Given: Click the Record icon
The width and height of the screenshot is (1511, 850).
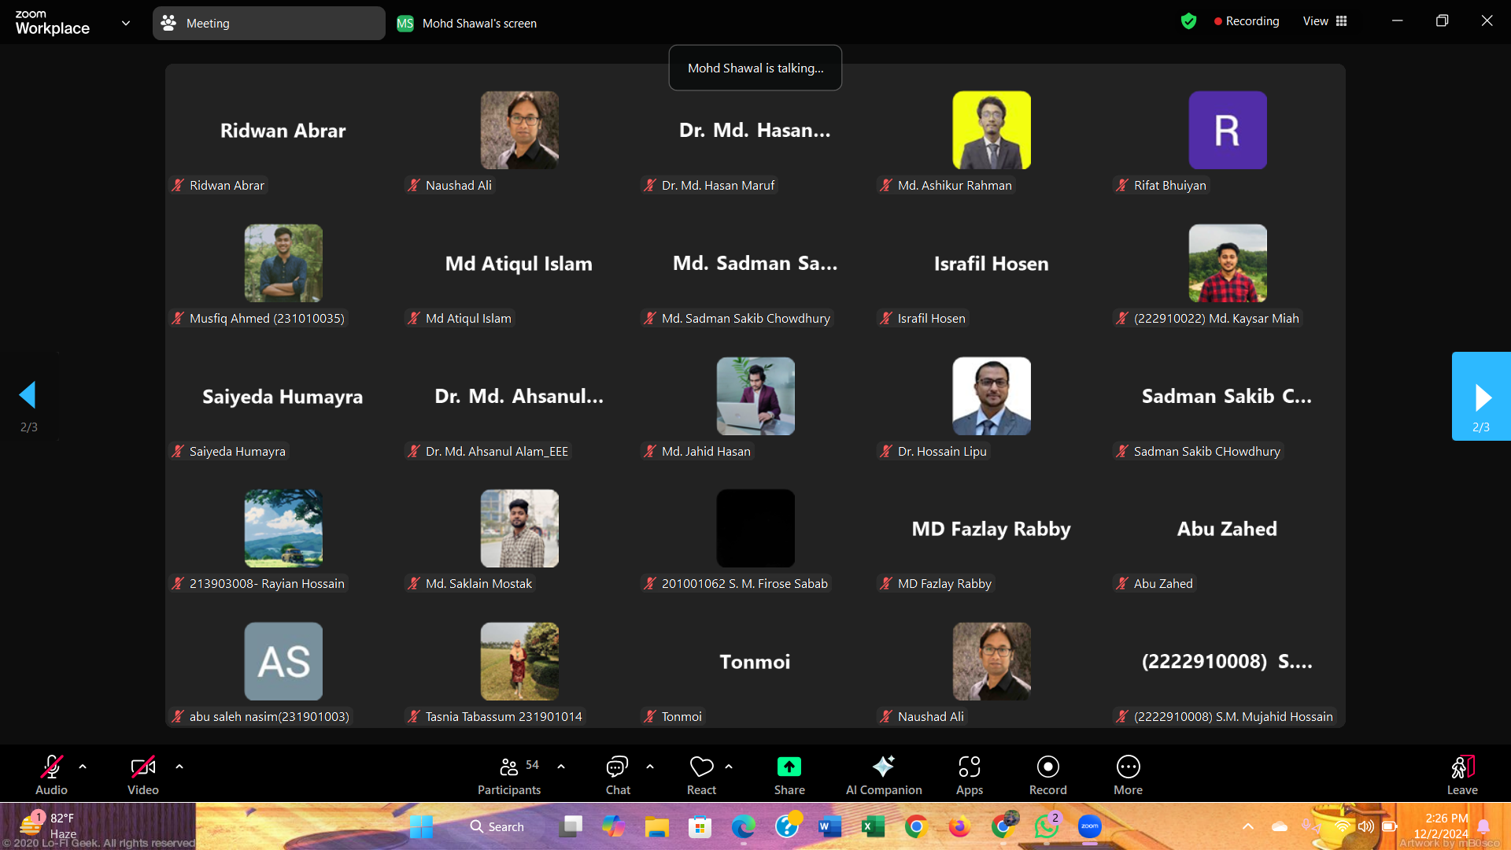Looking at the screenshot, I should click(1047, 767).
